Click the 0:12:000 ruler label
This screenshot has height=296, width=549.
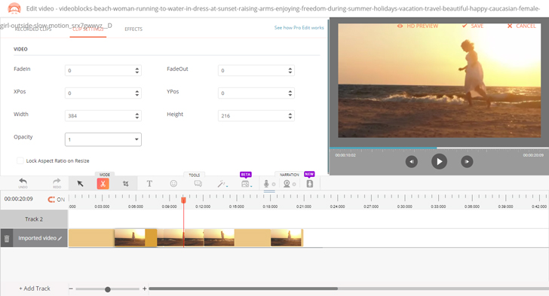[x=203, y=206]
